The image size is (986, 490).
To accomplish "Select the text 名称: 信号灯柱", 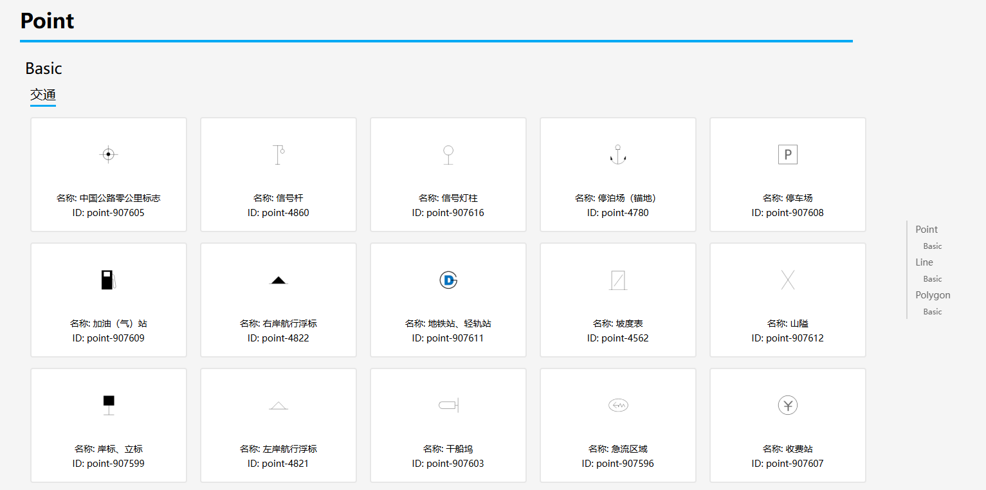I will coord(448,198).
